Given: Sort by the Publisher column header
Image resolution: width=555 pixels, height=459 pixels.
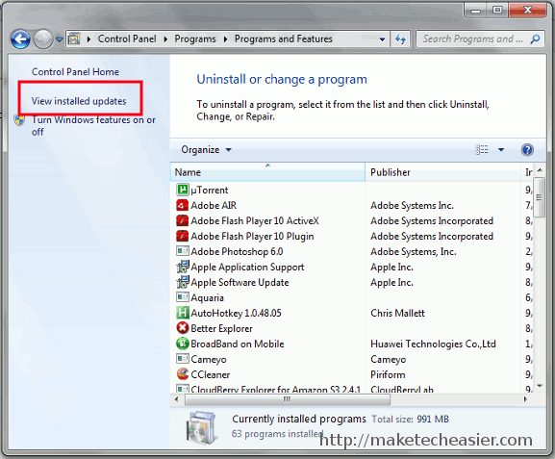Looking at the screenshot, I should click(x=442, y=172).
